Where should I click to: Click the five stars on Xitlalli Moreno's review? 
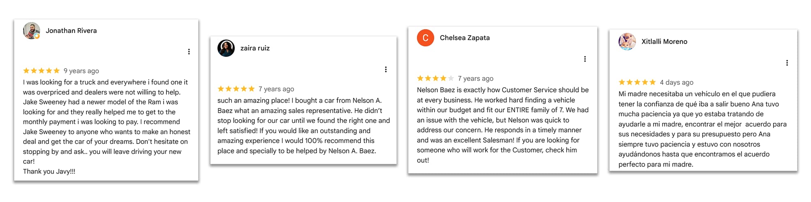tap(637, 82)
